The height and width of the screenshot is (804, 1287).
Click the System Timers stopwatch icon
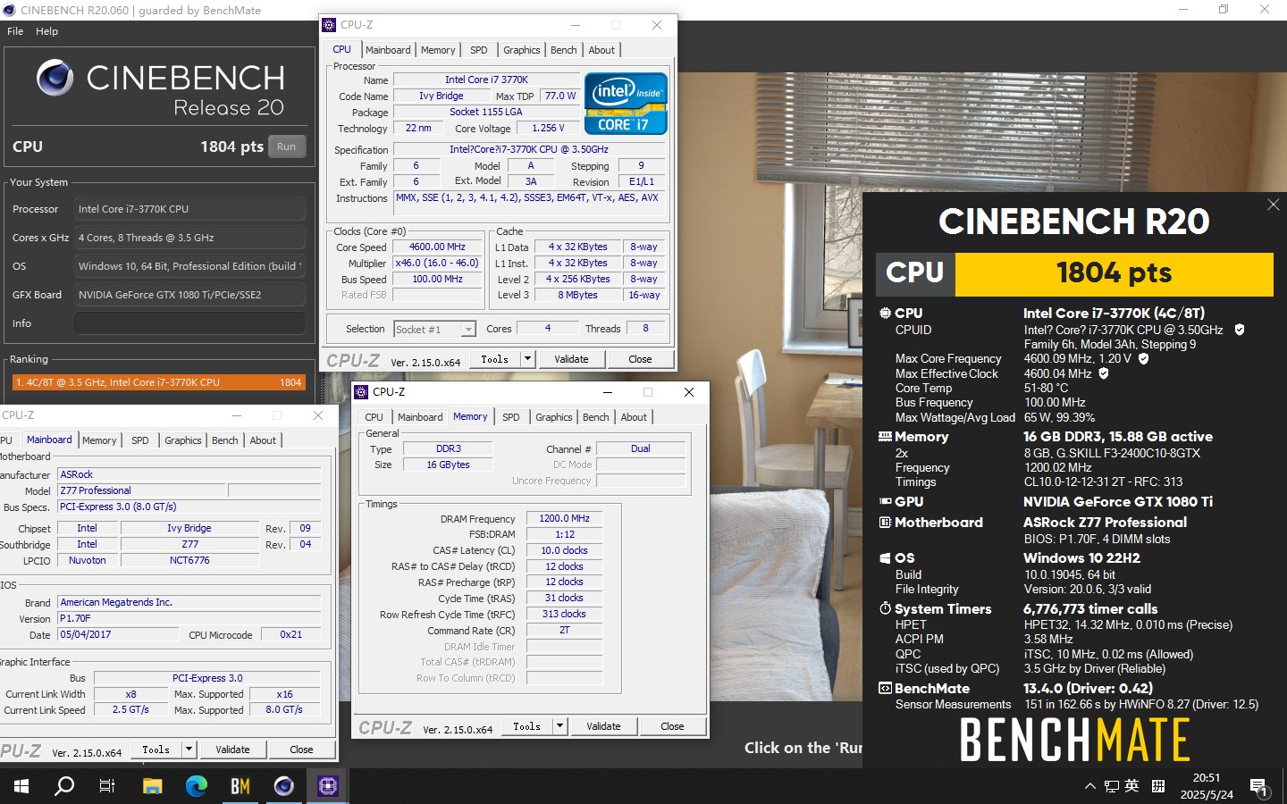pos(885,608)
